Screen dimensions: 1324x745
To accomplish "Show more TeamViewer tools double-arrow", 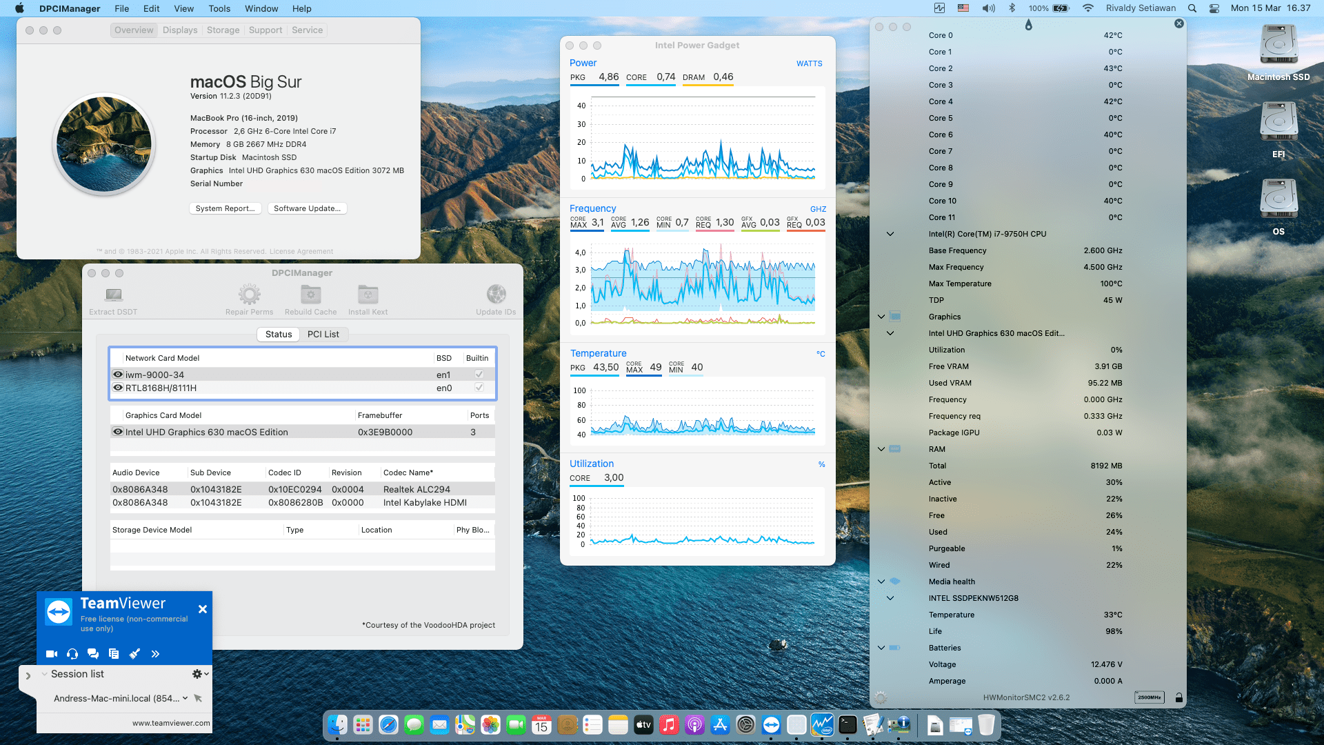I will [155, 654].
